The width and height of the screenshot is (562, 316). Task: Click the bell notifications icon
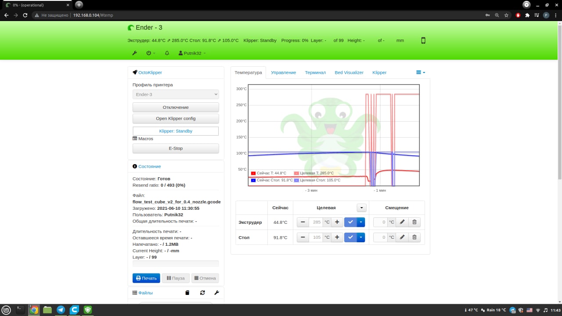[x=167, y=53]
